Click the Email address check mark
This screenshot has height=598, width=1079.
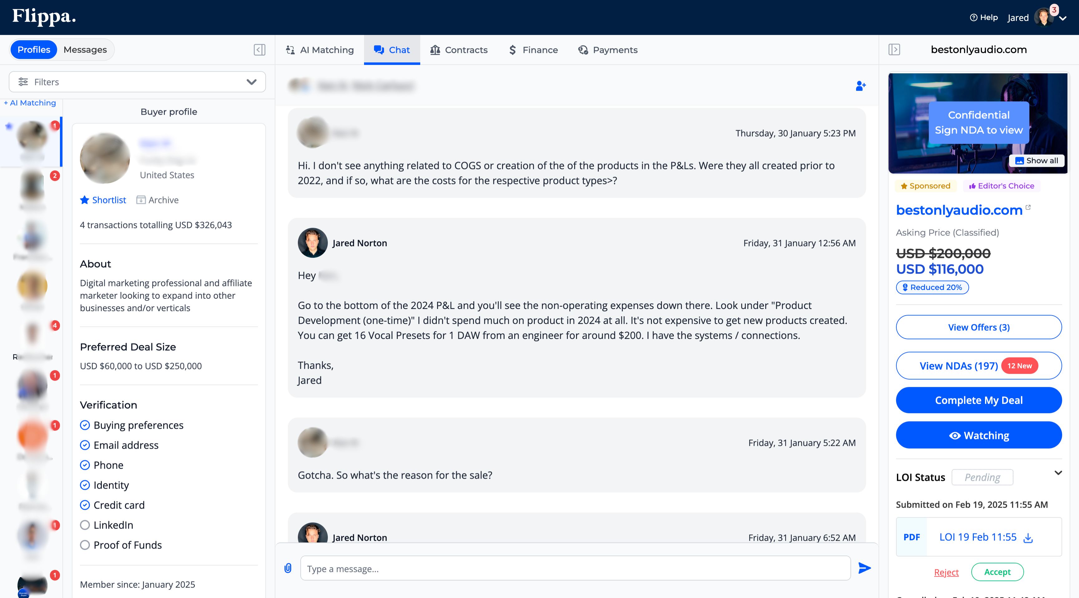[85, 445]
